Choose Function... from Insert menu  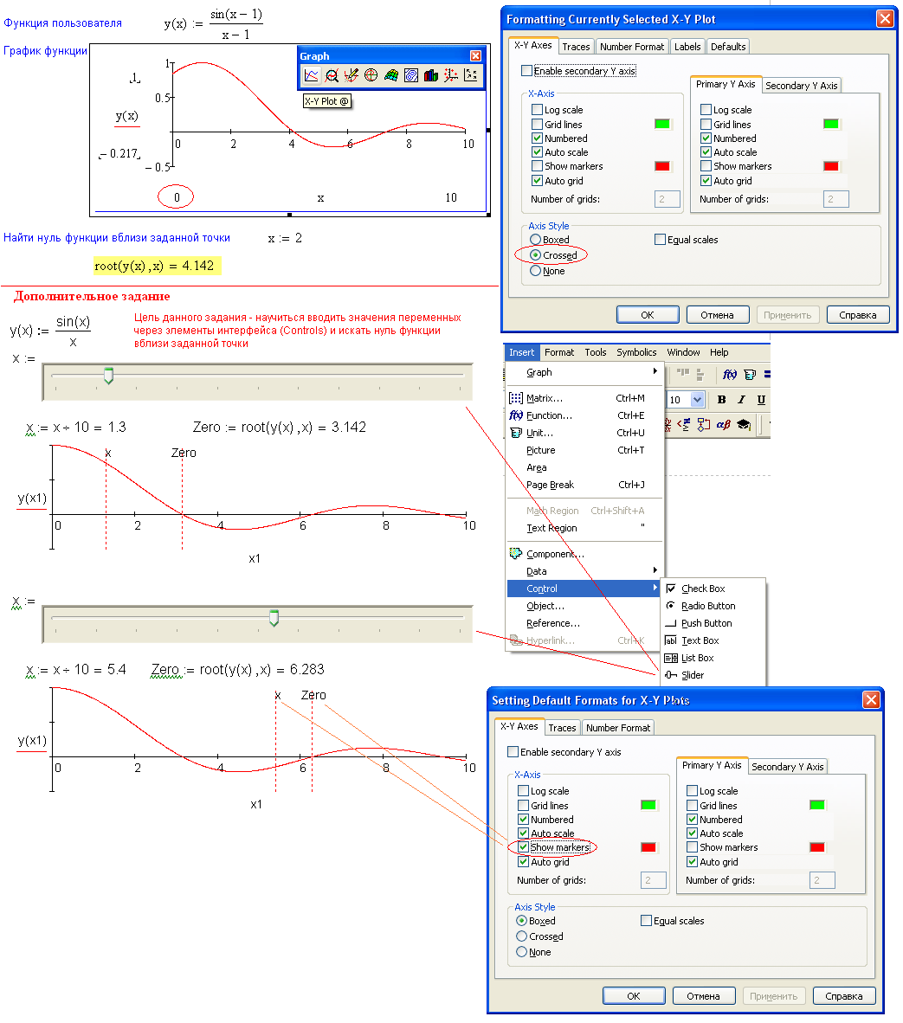click(x=584, y=415)
